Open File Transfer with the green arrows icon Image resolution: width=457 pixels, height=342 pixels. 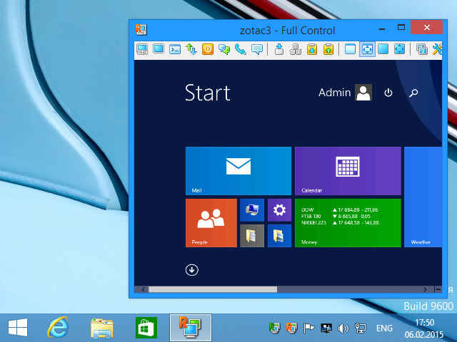pos(191,49)
